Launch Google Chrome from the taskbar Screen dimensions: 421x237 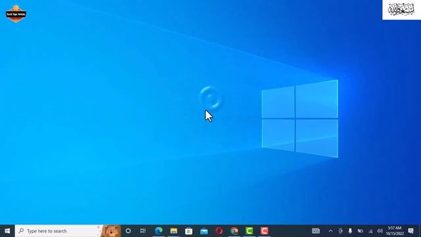(234, 231)
